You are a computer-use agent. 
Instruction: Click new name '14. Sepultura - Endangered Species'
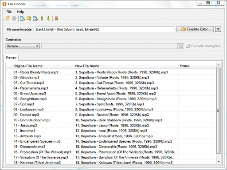pos(124,141)
